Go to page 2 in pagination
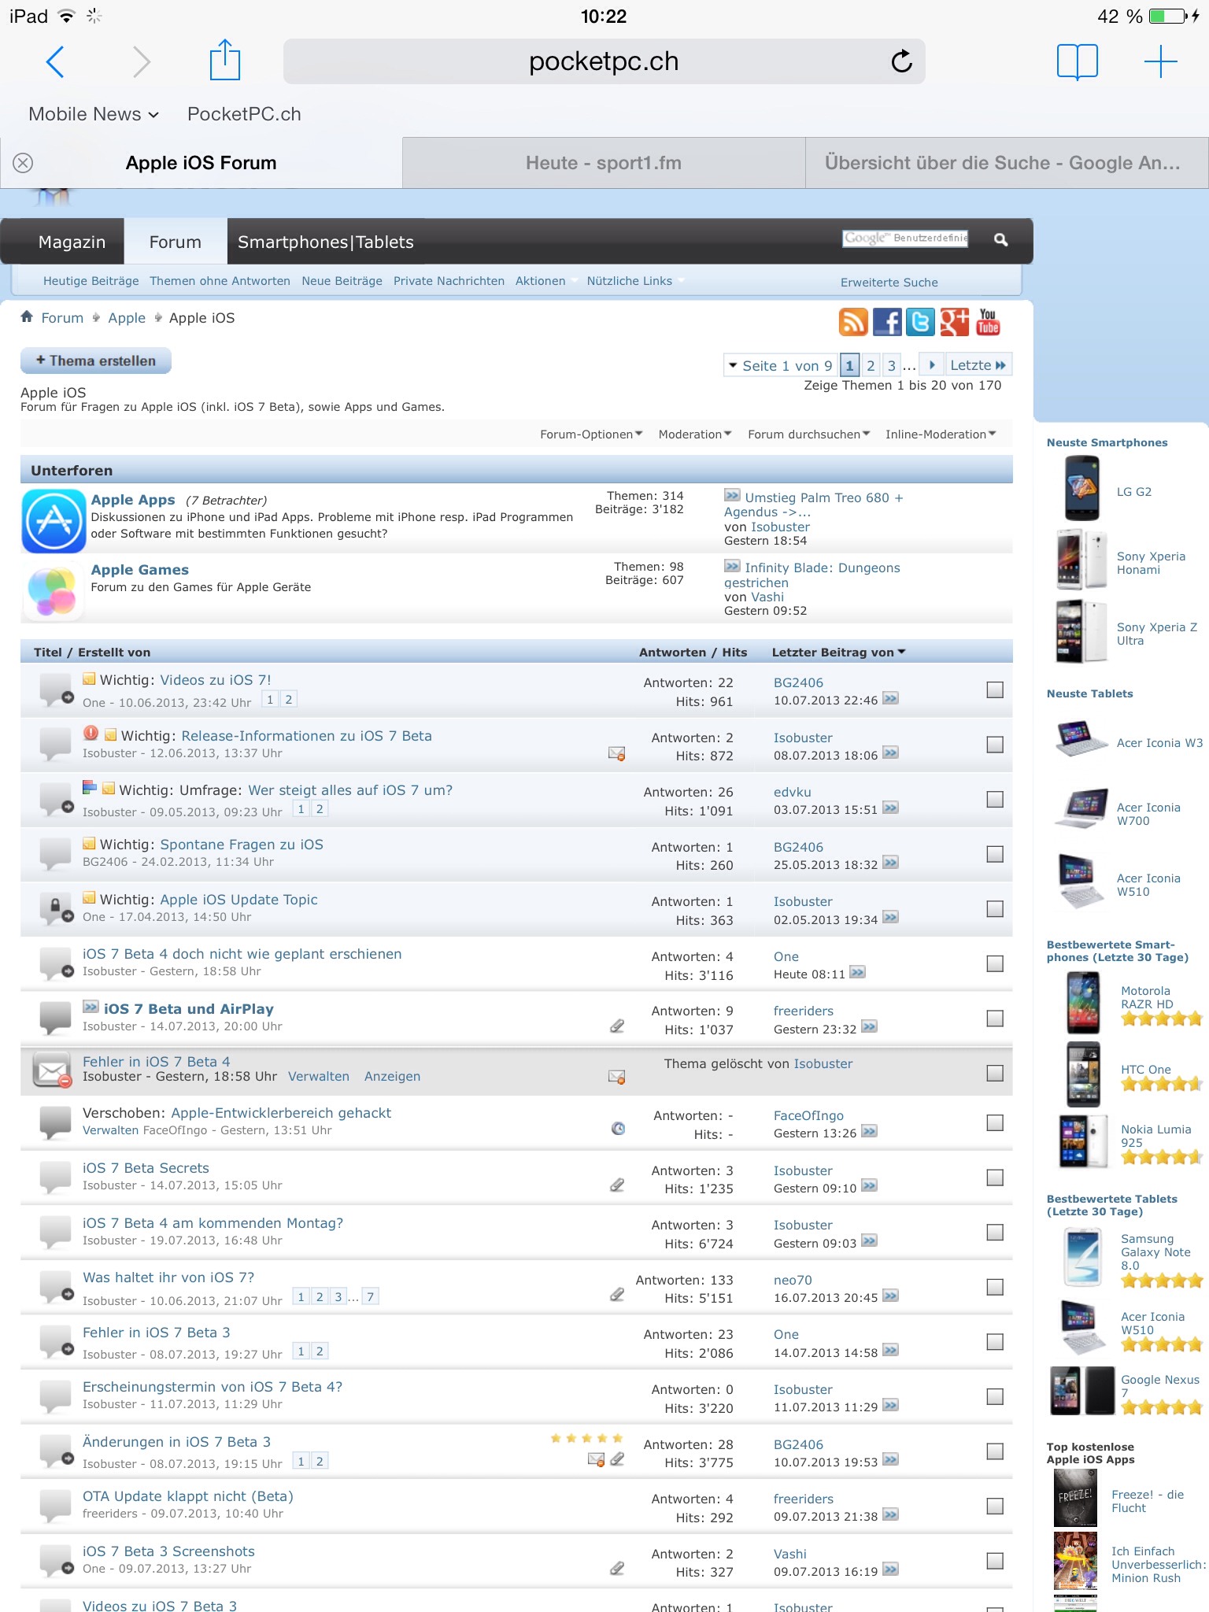Screen dimensions: 1209x1612 click(870, 365)
